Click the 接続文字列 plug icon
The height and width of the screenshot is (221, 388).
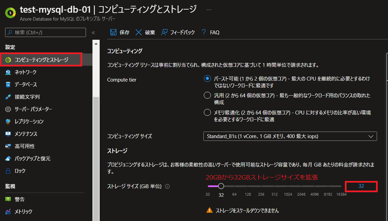click(8, 97)
